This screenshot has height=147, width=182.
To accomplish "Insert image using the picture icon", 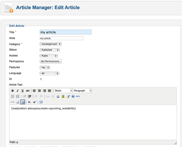I will click(63, 96).
